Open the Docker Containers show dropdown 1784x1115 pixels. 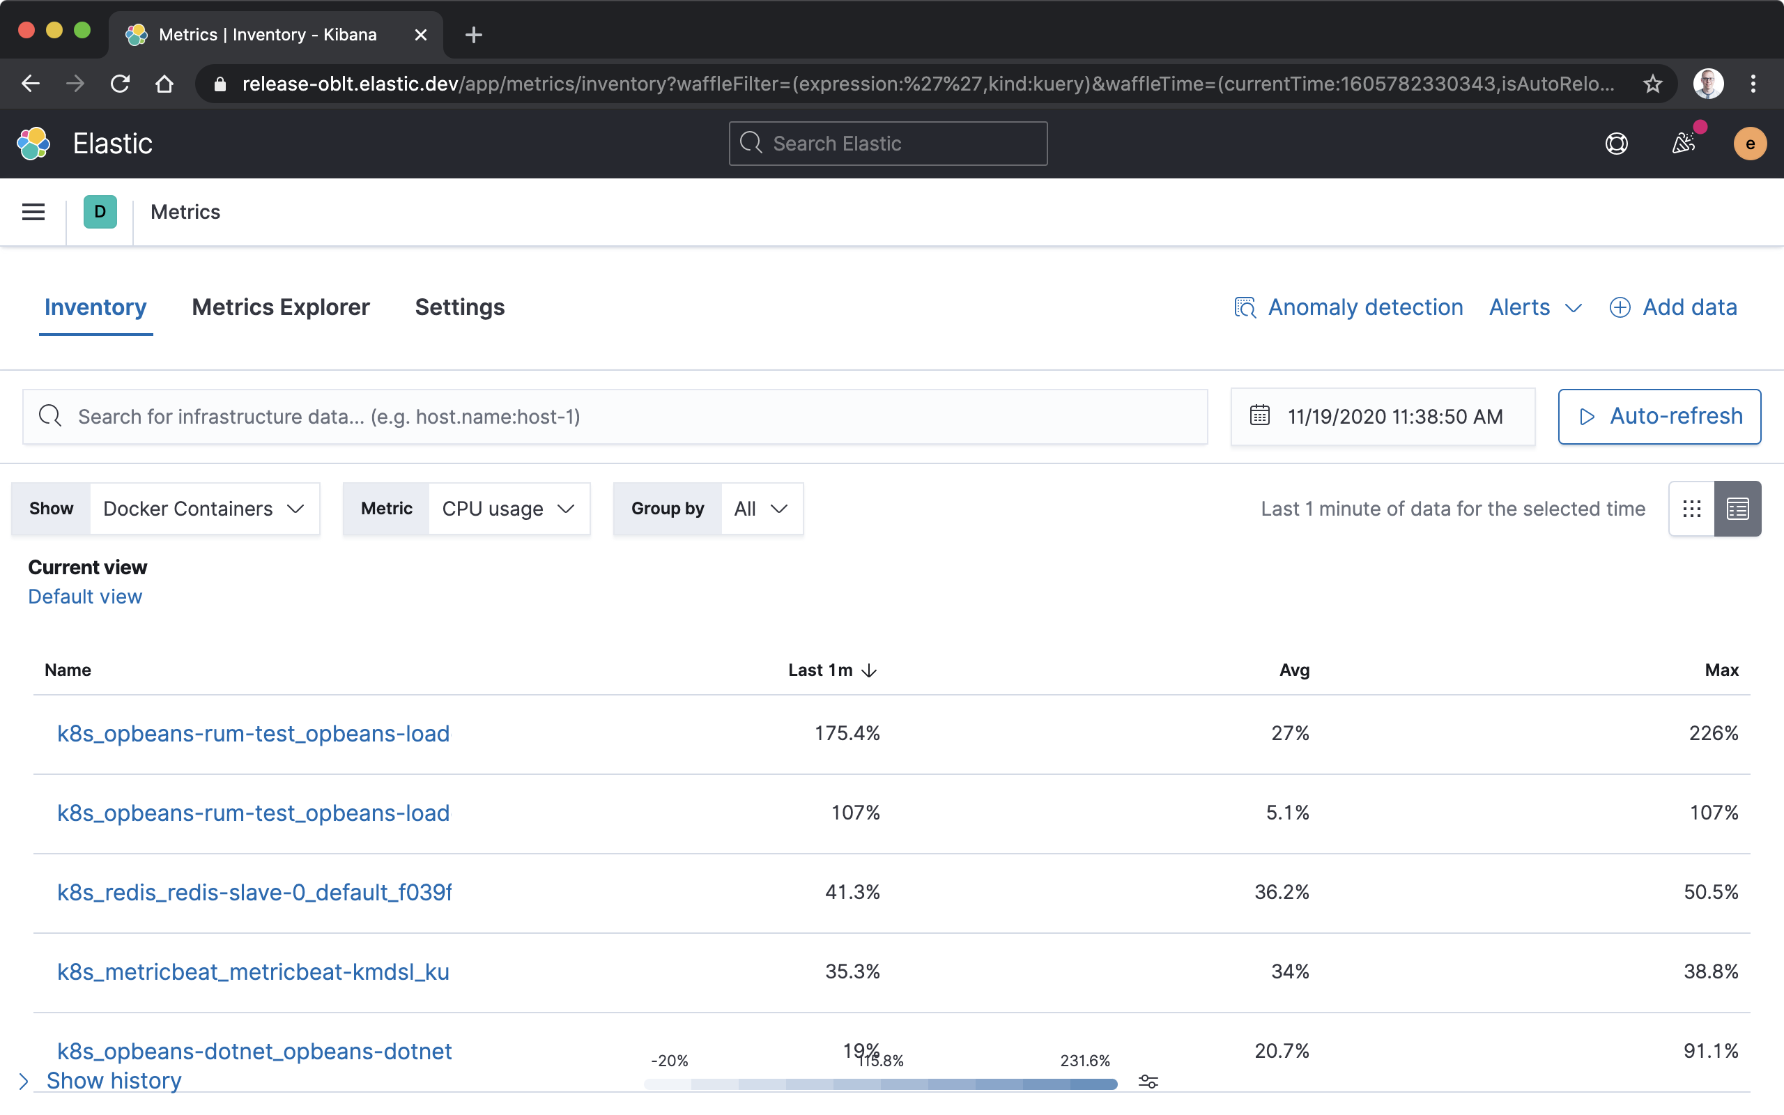(x=204, y=508)
